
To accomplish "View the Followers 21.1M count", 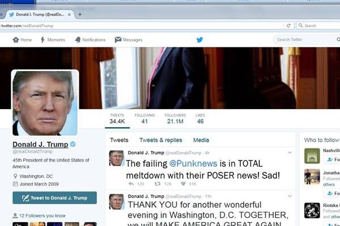I will (x=175, y=119).
